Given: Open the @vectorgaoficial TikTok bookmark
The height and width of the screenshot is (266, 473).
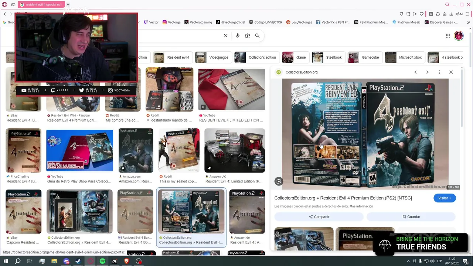Looking at the screenshot, I should click(231, 22).
